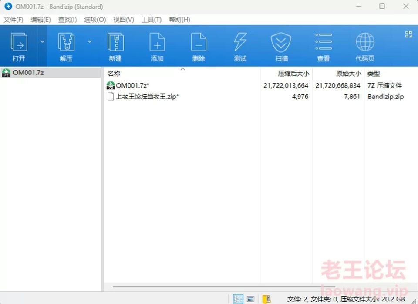Click the horizontal scrollbar in file list
This screenshot has width=418, height=304.
click(224, 287)
